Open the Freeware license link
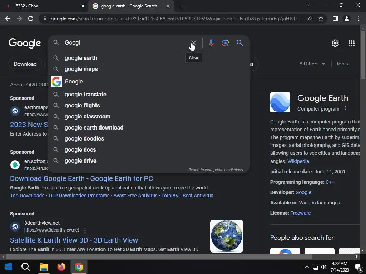This screenshot has width=366, height=274. [x=300, y=213]
